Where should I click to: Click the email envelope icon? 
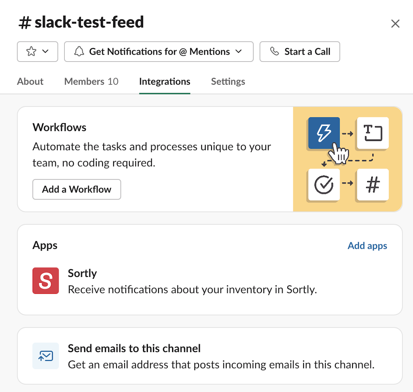[x=45, y=356]
